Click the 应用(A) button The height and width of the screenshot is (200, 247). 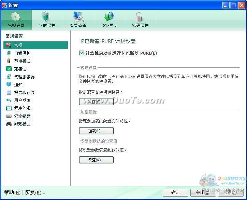(x=231, y=192)
